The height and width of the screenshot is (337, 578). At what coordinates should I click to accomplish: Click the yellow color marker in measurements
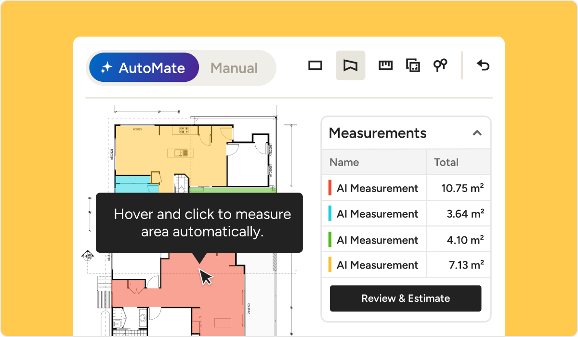click(330, 265)
